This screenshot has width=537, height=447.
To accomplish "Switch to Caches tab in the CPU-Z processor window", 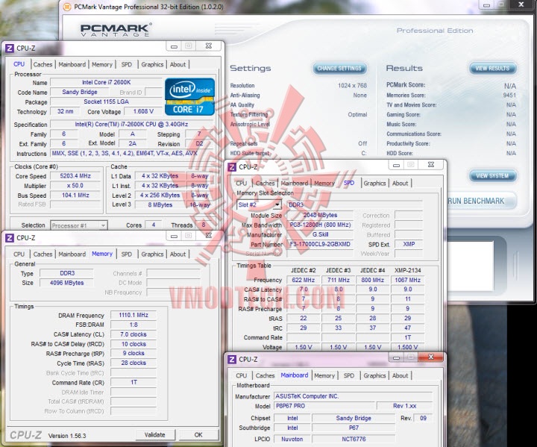I will pos(43,64).
